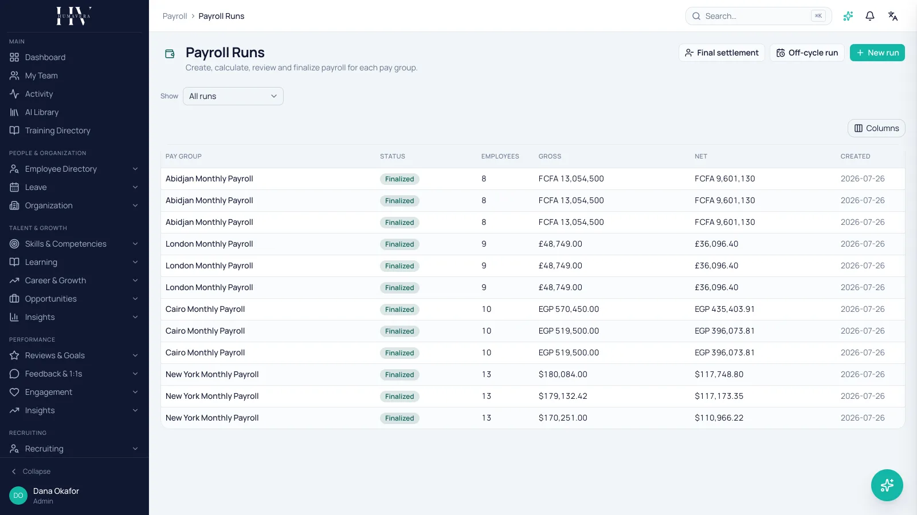
Task: Sort by the Created column header
Action: pyautogui.click(x=855, y=156)
